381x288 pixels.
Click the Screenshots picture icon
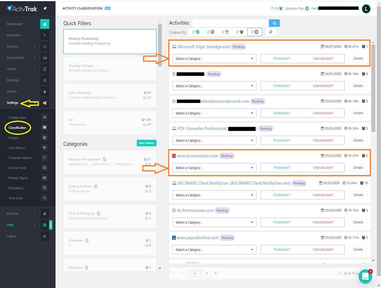click(x=45, y=58)
